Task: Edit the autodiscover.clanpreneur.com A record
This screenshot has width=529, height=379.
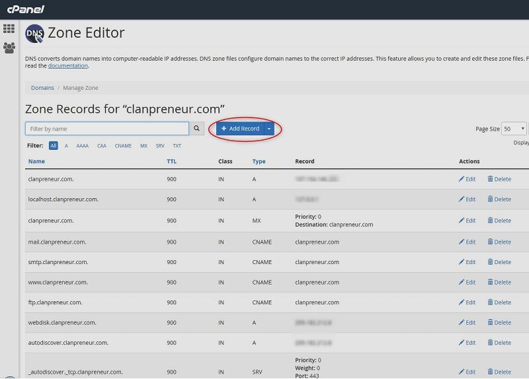Action: [467, 343]
